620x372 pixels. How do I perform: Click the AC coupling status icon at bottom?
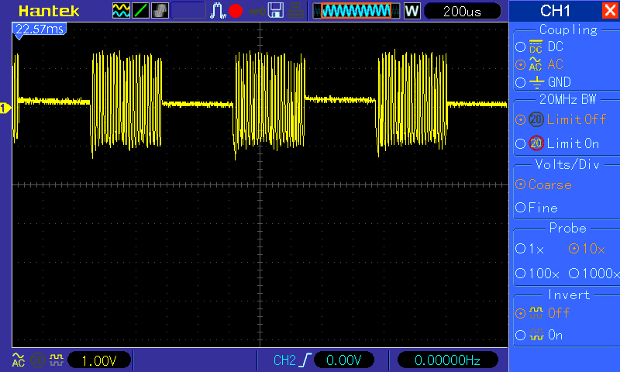click(18, 360)
